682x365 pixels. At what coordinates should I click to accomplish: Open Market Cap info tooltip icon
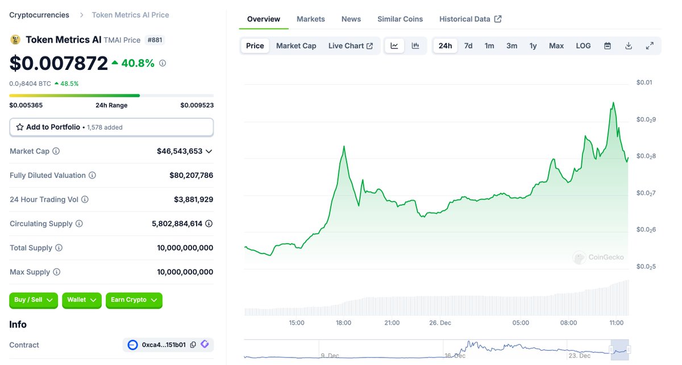[x=56, y=151]
